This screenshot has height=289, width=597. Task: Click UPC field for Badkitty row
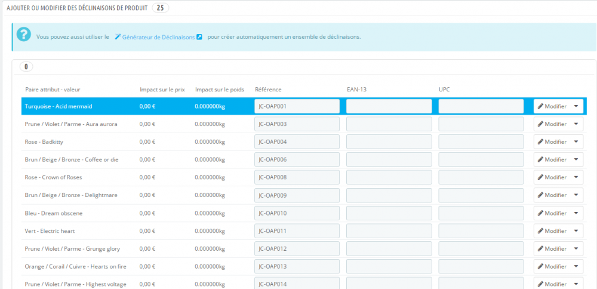click(x=481, y=142)
